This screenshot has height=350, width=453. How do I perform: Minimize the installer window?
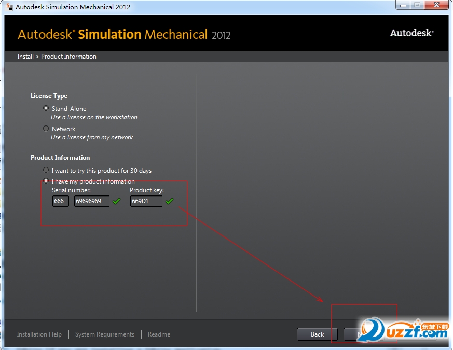coord(403,5)
